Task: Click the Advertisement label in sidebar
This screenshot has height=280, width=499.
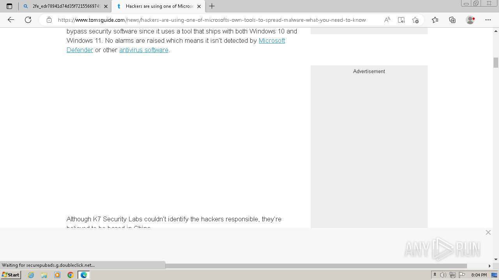Action: click(x=369, y=71)
